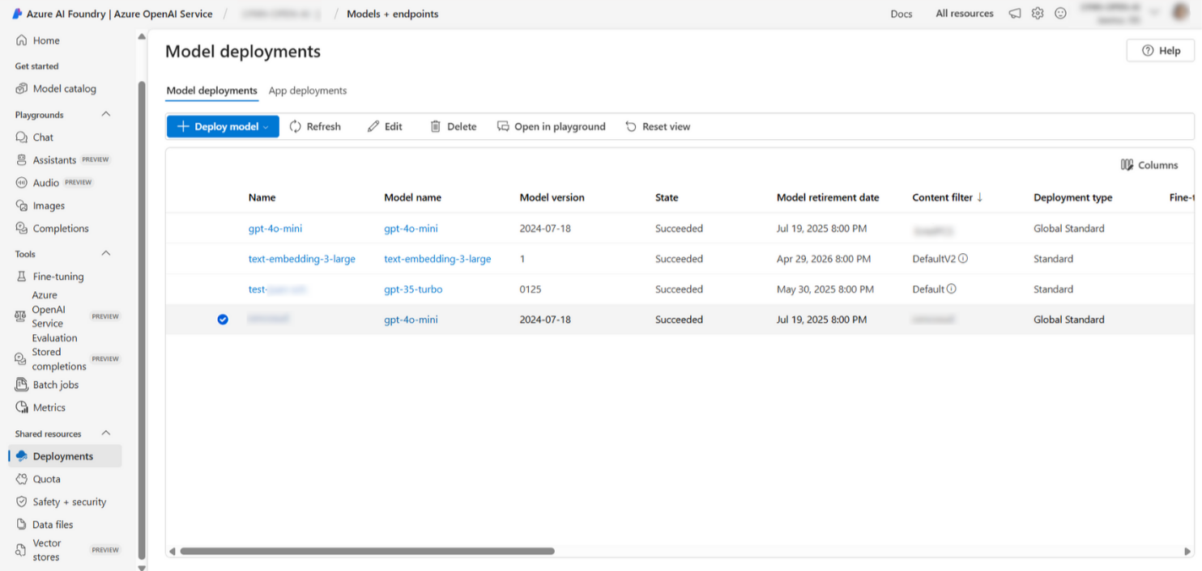Screen dimensions: 1202x571
Task: Click the Chat playground icon
Action: pyautogui.click(x=22, y=137)
